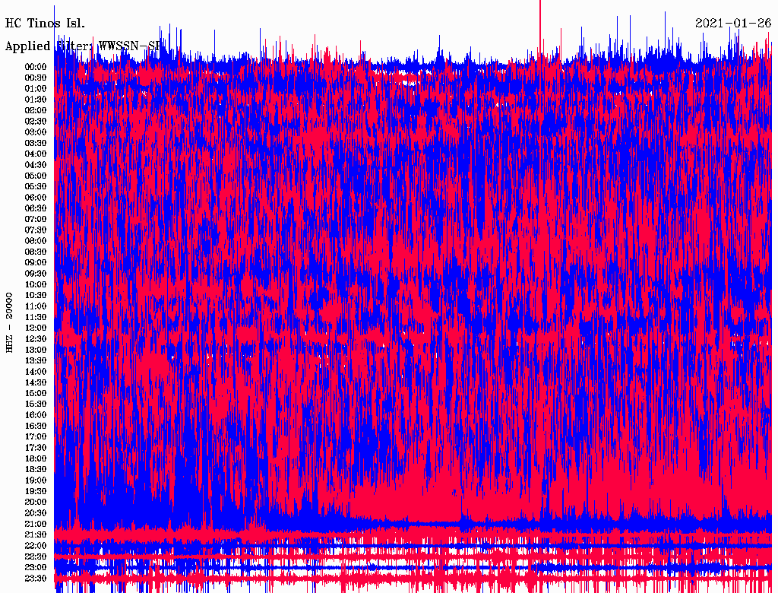
Task: Click the date label 2021-01-26
Action: [x=733, y=24]
